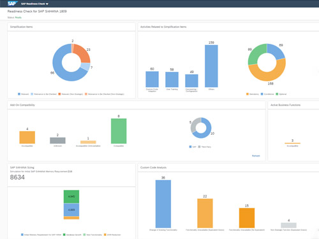The image size is (319, 239).
Task: Open Activities Related to Simplification Items header
Action: point(228,27)
